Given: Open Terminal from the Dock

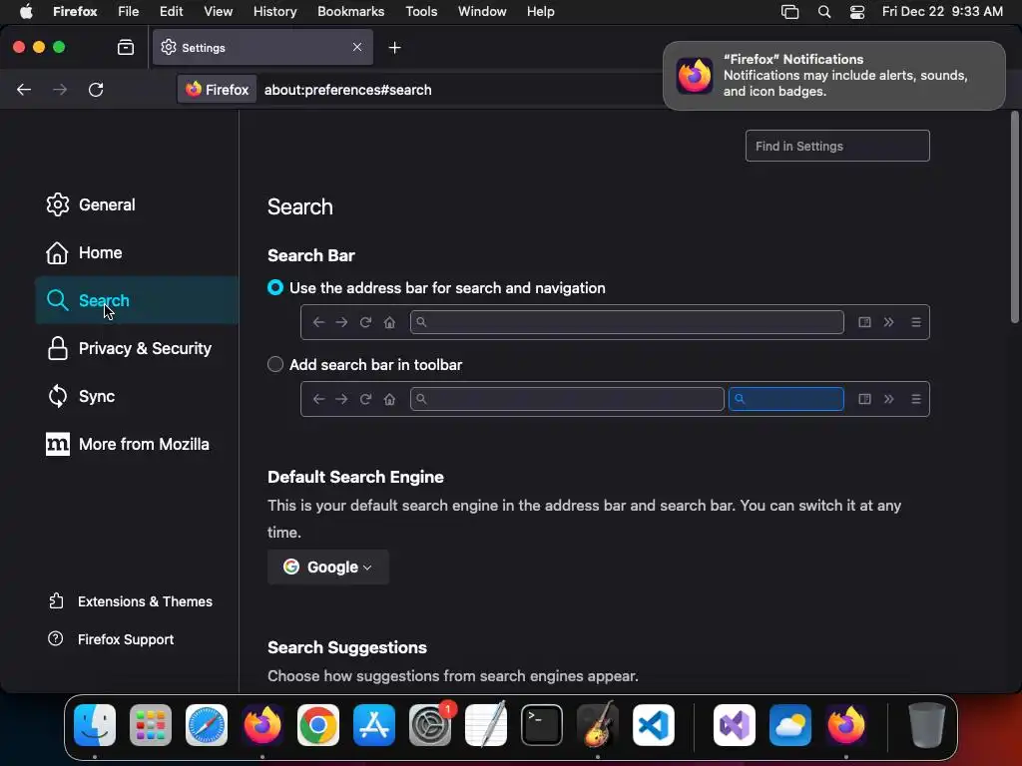Looking at the screenshot, I should coord(542,725).
